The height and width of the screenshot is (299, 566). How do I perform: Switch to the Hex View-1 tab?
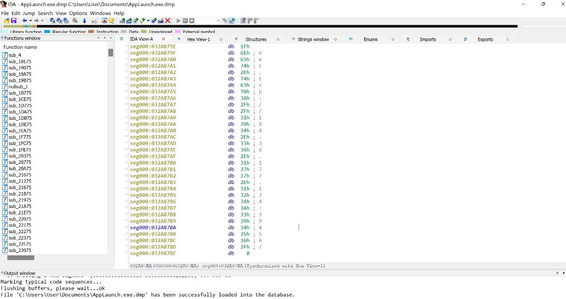pos(198,39)
